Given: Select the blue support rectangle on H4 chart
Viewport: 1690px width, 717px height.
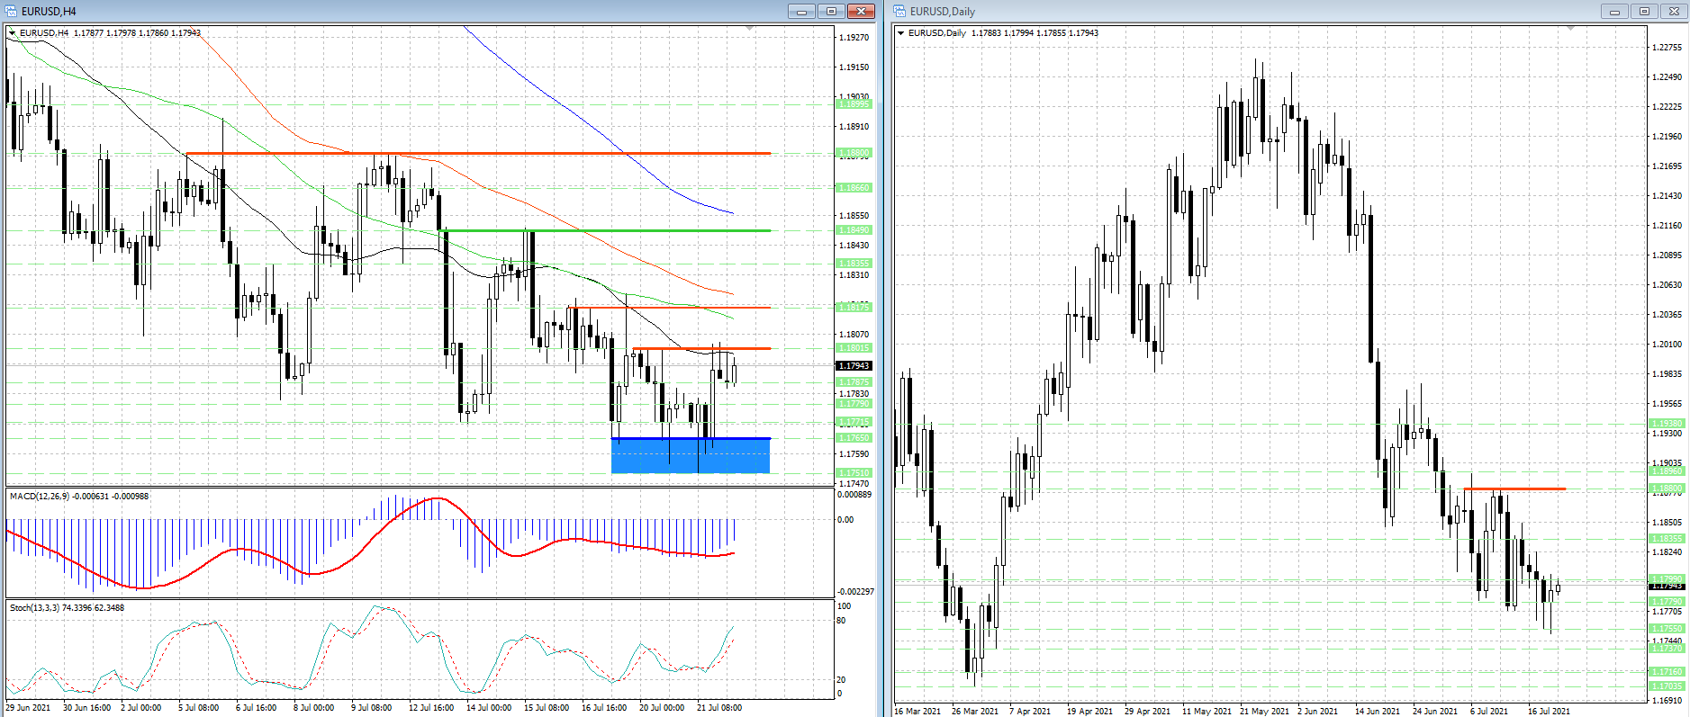Looking at the screenshot, I should pos(691,455).
